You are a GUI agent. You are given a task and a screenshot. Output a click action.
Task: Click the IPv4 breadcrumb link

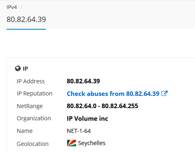(12, 7)
